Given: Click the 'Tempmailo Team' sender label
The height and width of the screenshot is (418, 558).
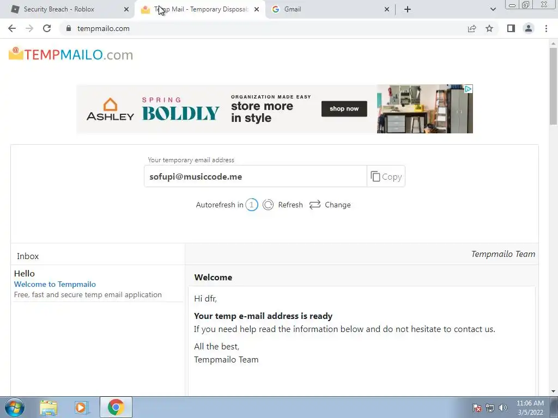Looking at the screenshot, I should [503, 254].
